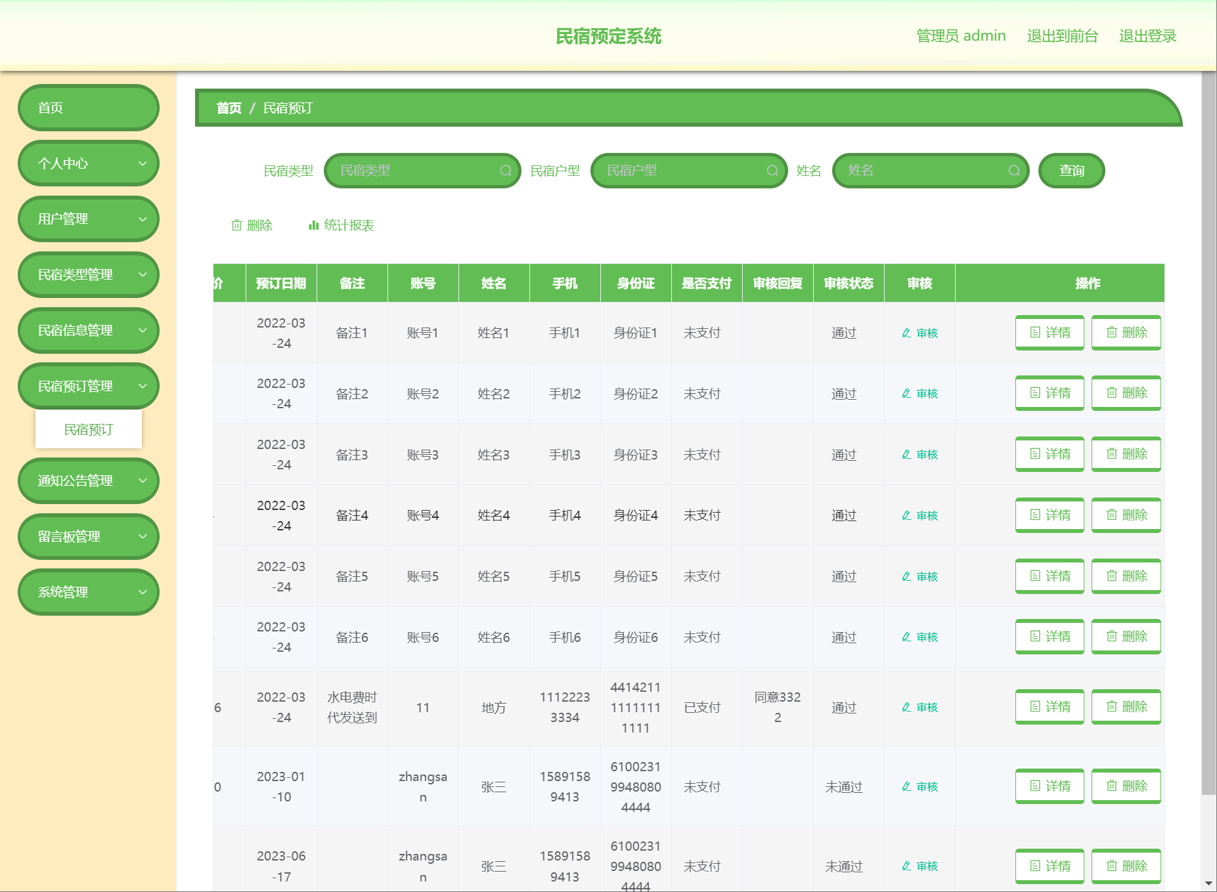Collapse 民宿预订管理 sidebar menu
This screenshot has width=1217, height=892.
[89, 386]
